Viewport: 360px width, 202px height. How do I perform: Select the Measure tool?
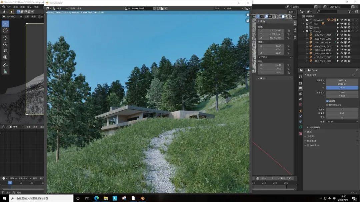pos(5,71)
